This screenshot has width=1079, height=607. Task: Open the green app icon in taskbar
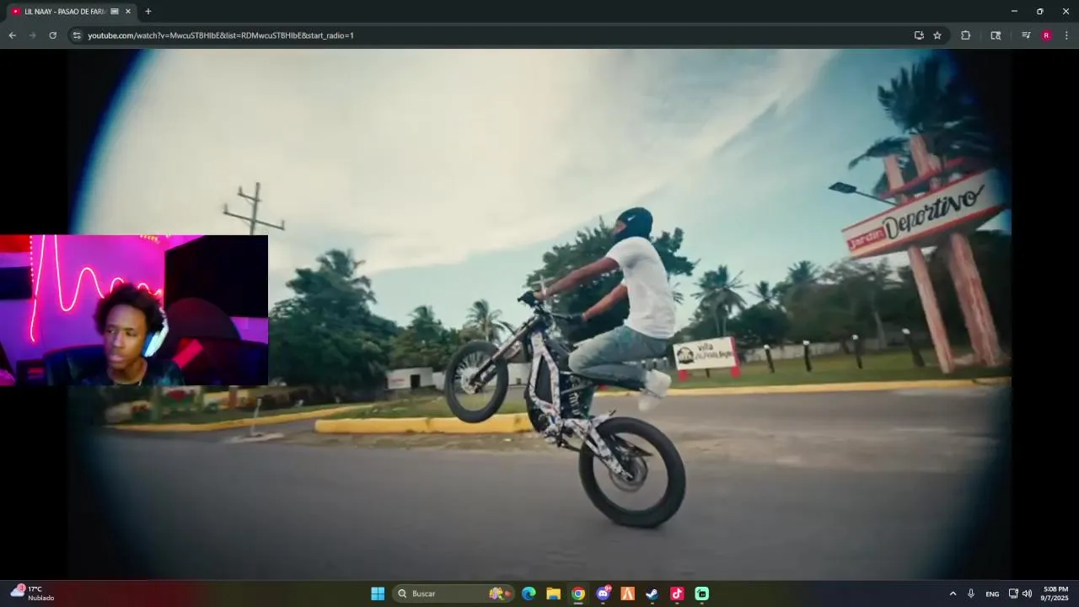[702, 594]
